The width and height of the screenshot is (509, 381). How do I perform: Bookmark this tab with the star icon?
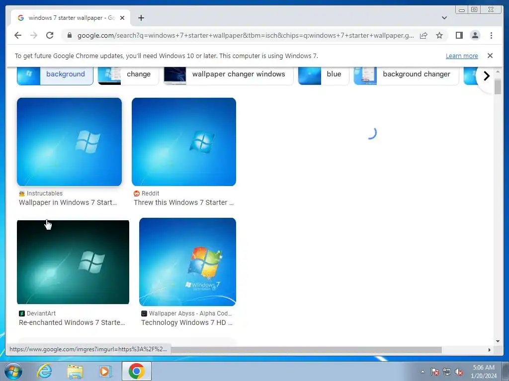[x=439, y=35]
